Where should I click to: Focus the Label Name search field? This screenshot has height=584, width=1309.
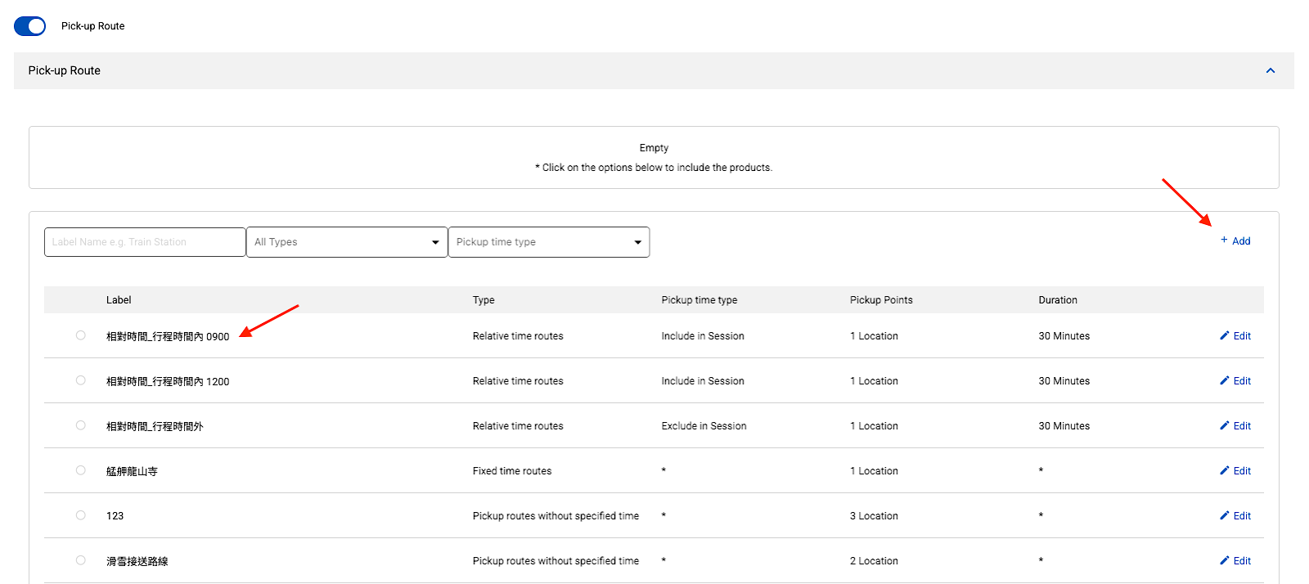pyautogui.click(x=145, y=242)
